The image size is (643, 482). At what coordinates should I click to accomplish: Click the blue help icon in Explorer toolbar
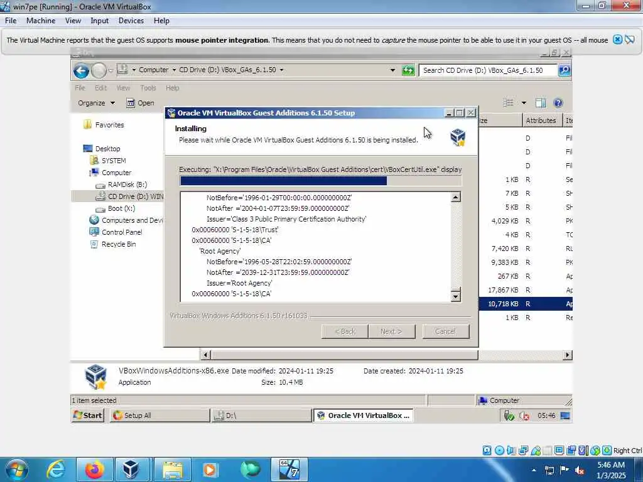coord(558,103)
